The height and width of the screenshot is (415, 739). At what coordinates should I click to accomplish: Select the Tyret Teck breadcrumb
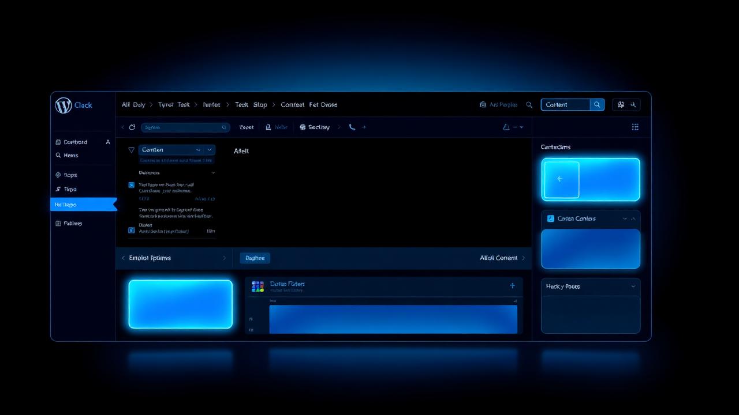174,105
